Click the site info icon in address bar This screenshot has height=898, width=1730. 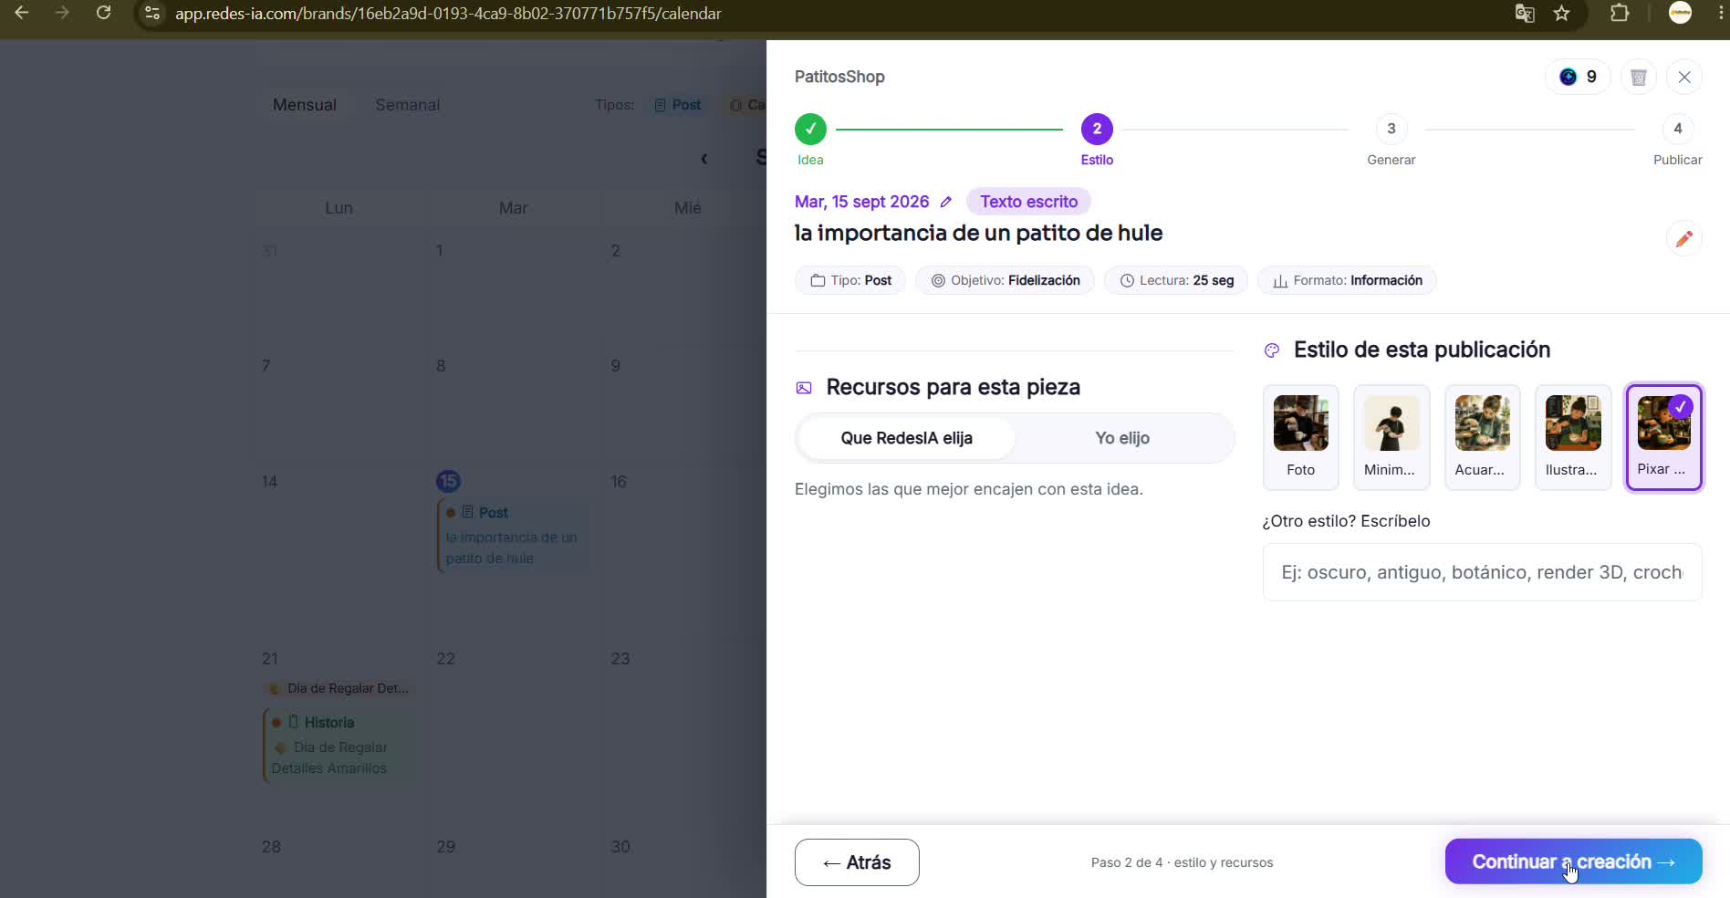pyautogui.click(x=153, y=14)
